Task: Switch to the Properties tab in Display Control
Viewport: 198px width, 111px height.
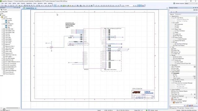Action: pyautogui.click(x=178, y=14)
